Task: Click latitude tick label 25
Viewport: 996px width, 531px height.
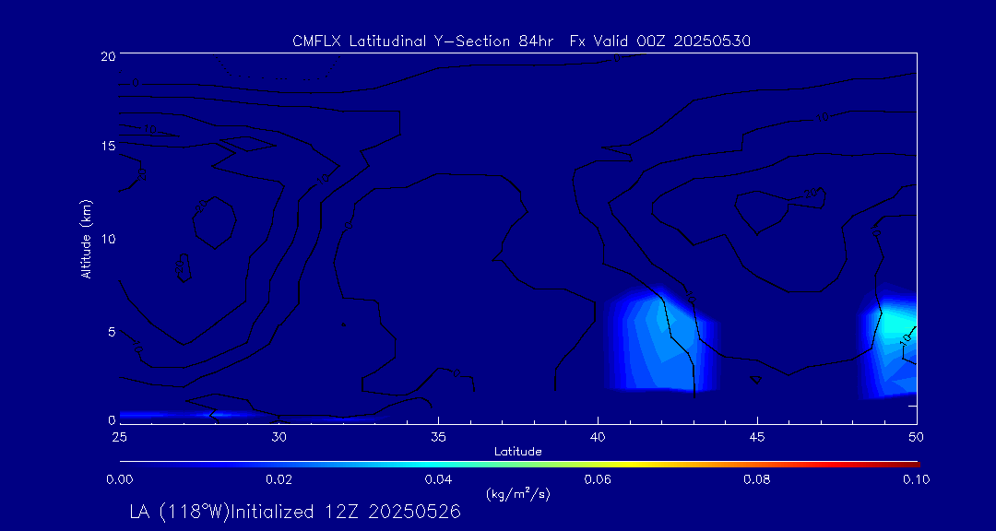Action: [x=119, y=437]
